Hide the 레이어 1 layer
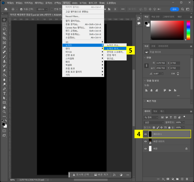The image size is (194, 182). point(145,134)
